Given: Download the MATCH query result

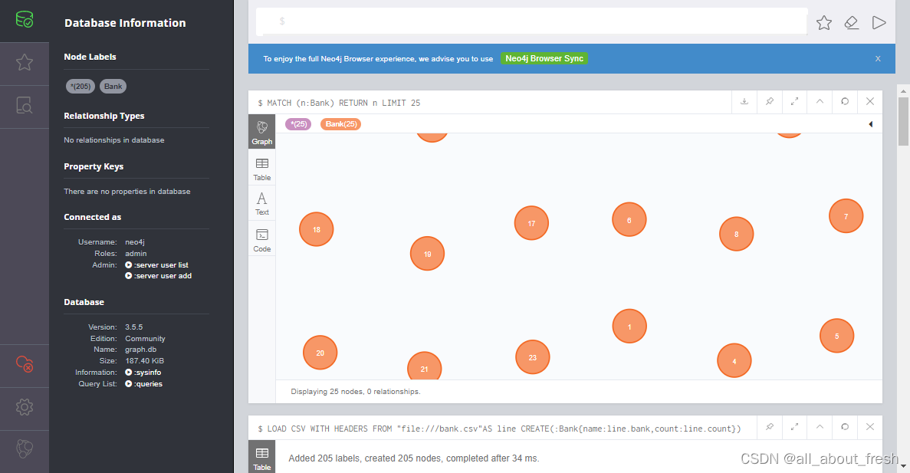Looking at the screenshot, I should [744, 101].
